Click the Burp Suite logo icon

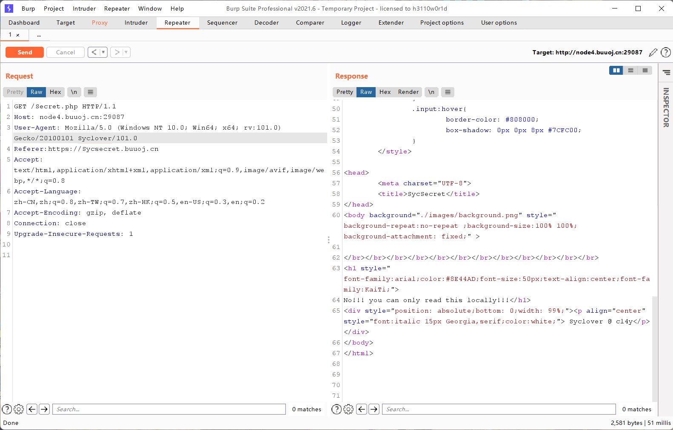[x=9, y=8]
